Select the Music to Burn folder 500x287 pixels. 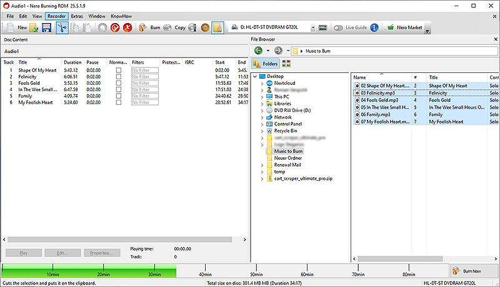(288, 151)
